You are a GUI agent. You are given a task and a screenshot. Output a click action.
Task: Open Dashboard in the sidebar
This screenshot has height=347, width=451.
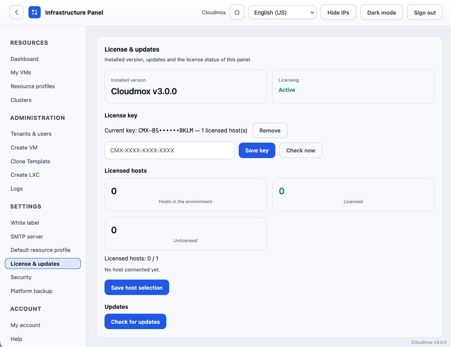[24, 59]
